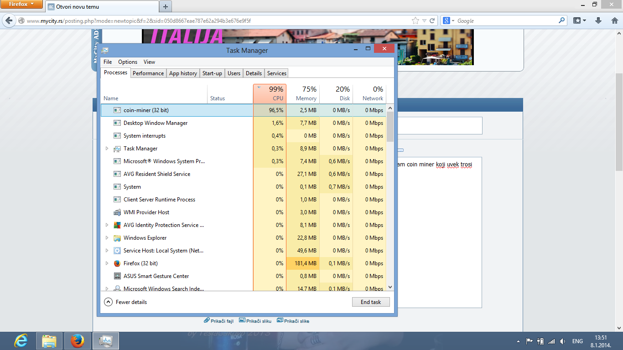Expand the Service Host: Local System group
Screen dimensions: 623x350
pyautogui.click(x=107, y=251)
